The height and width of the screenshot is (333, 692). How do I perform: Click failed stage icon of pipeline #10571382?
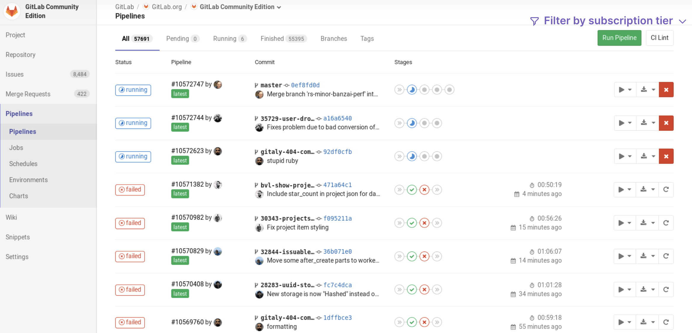click(x=425, y=190)
